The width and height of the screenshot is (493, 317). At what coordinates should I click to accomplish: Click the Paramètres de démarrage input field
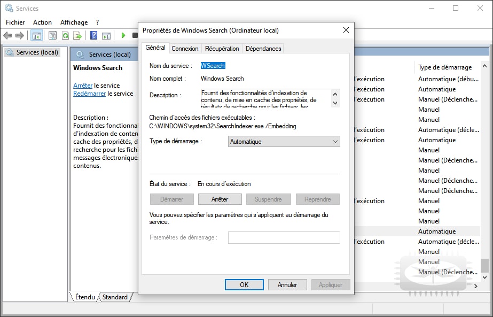(x=284, y=238)
